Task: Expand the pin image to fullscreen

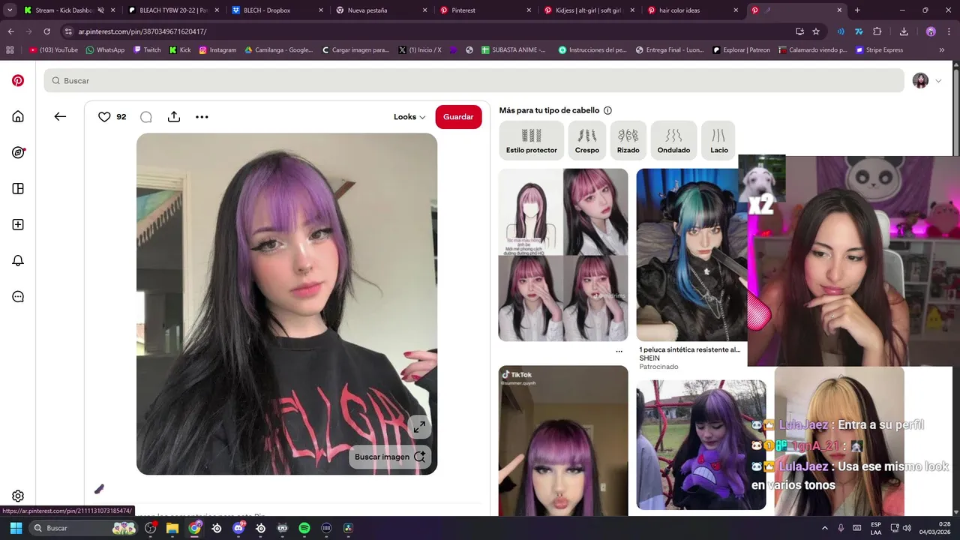Action: point(419,426)
